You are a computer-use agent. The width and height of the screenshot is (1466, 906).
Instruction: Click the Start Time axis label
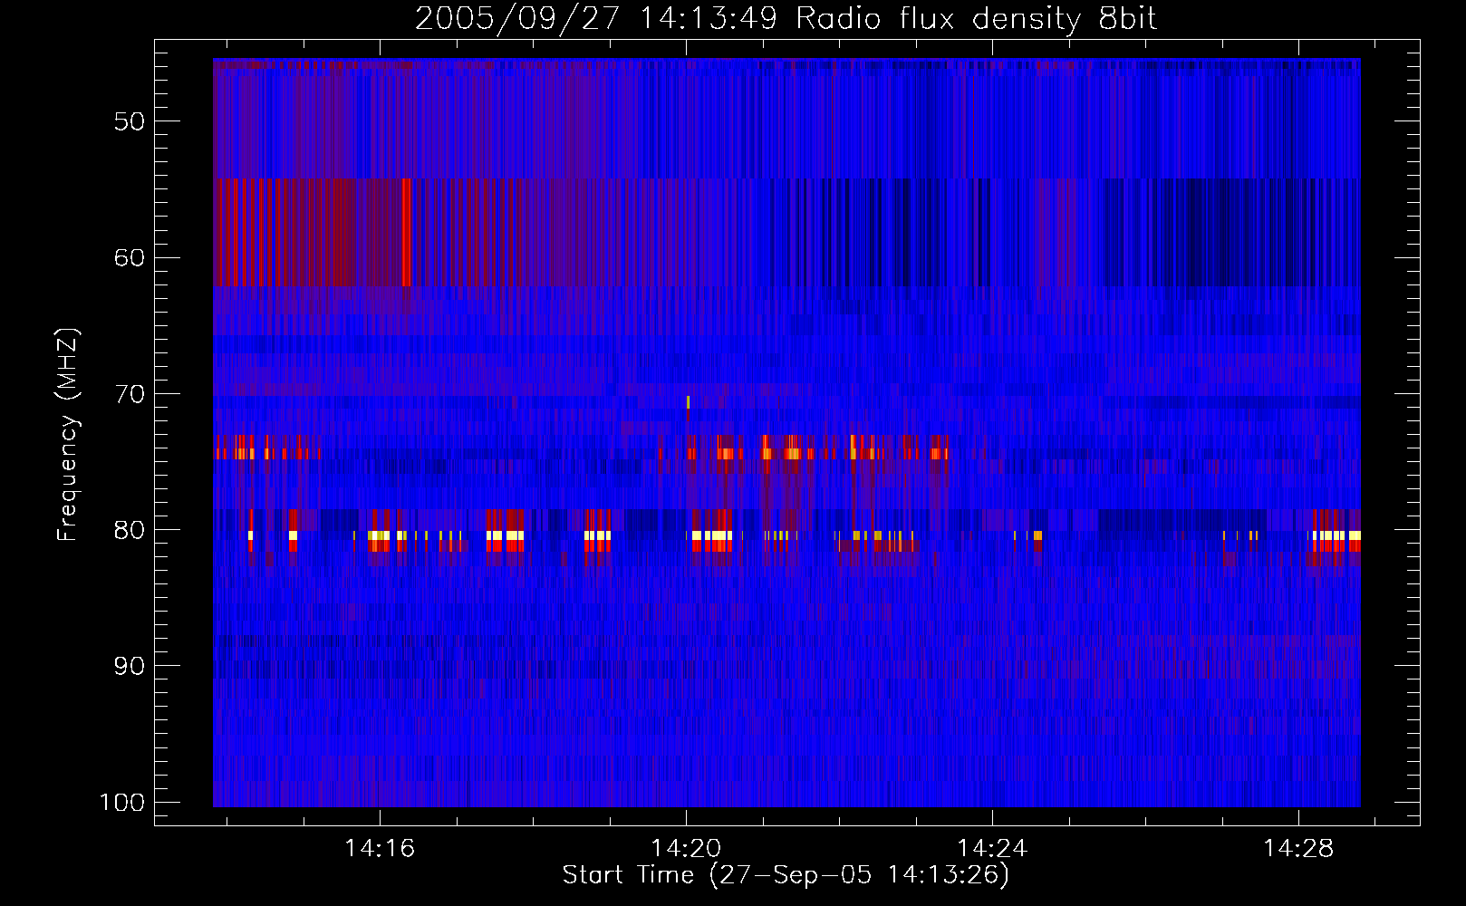point(786,875)
